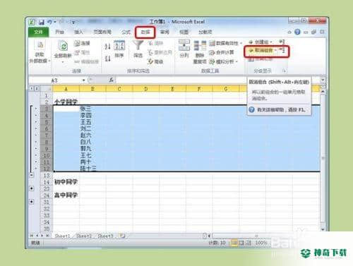
Task: Switch to the Data ribbon tab
Action: pos(145,32)
